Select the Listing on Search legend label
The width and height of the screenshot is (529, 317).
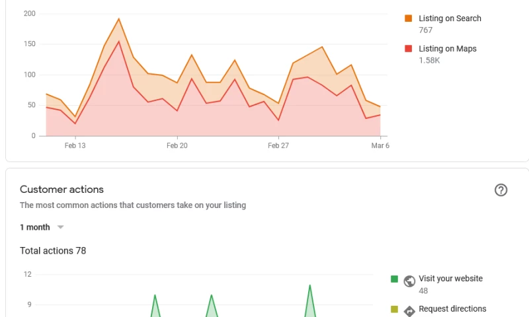click(x=450, y=18)
